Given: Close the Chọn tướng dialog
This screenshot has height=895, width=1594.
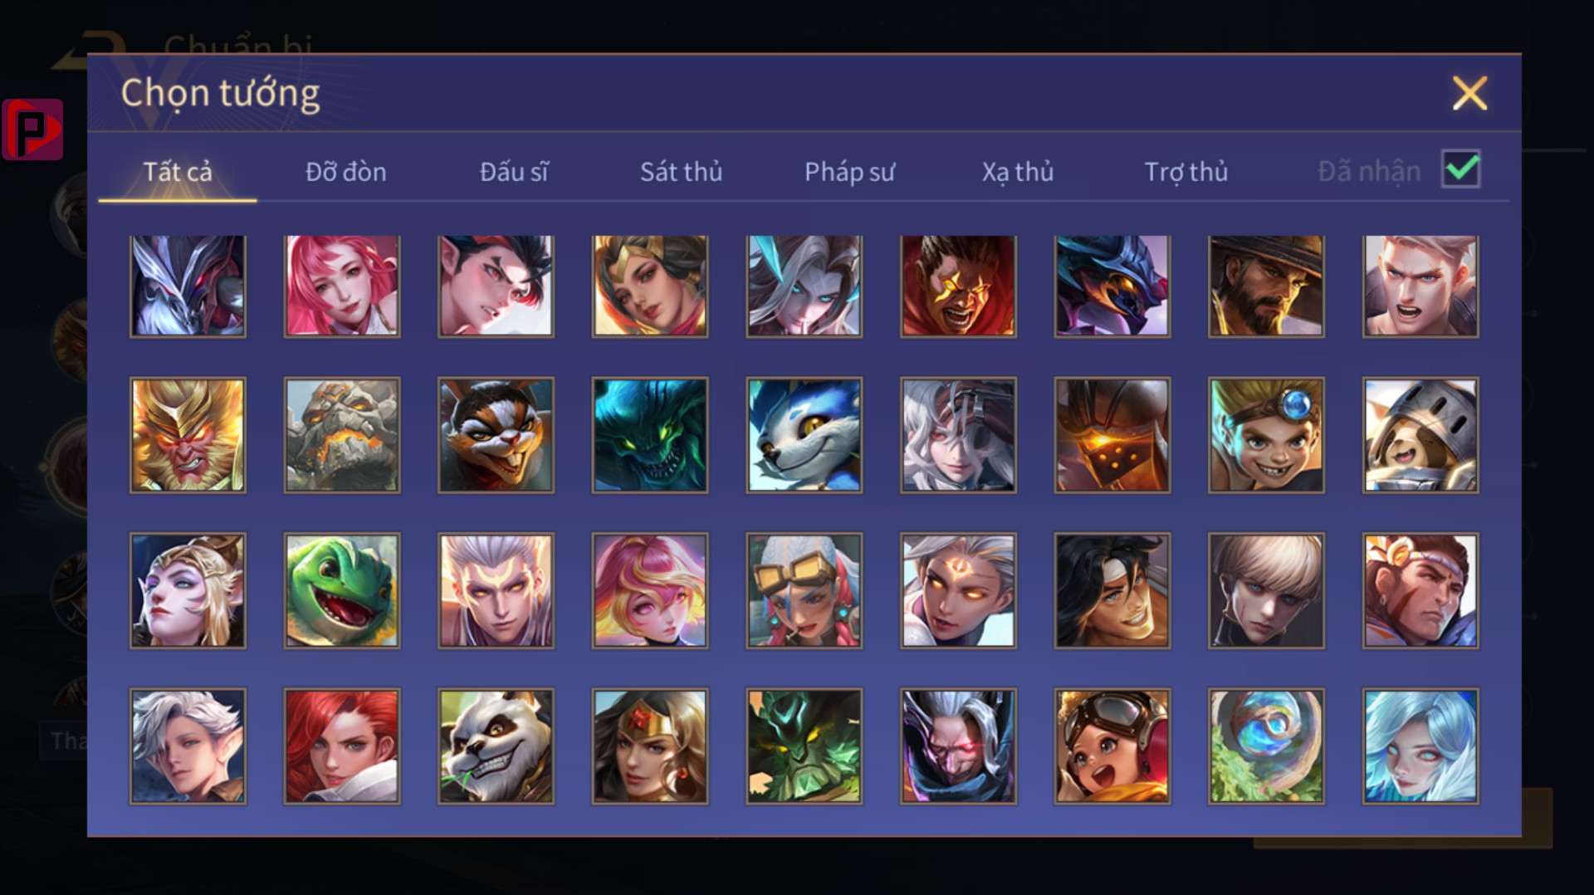Looking at the screenshot, I should click(x=1469, y=93).
